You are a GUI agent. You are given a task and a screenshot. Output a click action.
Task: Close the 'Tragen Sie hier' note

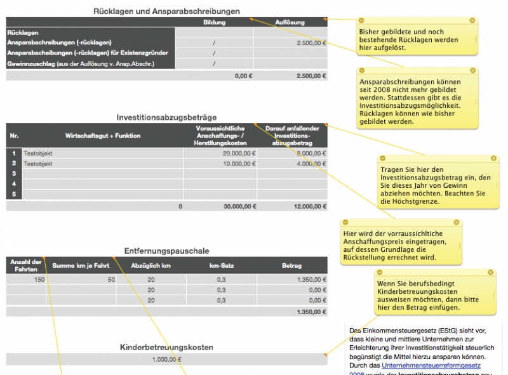pyautogui.click(x=493, y=158)
